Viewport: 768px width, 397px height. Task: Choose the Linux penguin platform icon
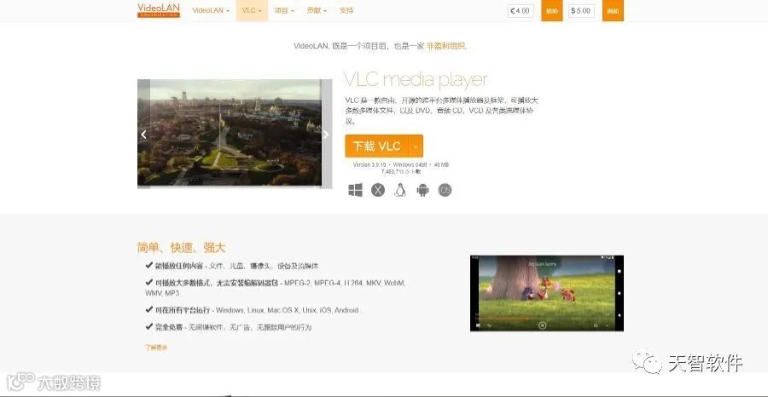click(x=400, y=190)
